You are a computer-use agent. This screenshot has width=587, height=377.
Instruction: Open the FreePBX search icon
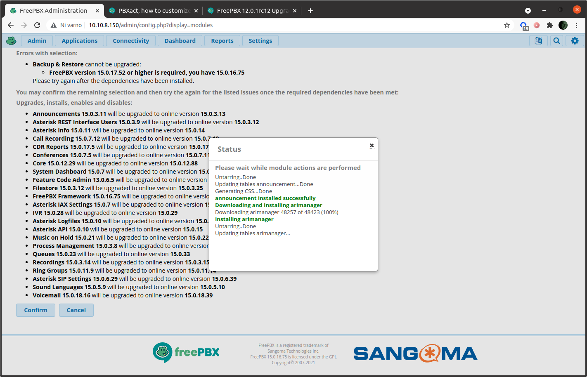[x=556, y=40]
